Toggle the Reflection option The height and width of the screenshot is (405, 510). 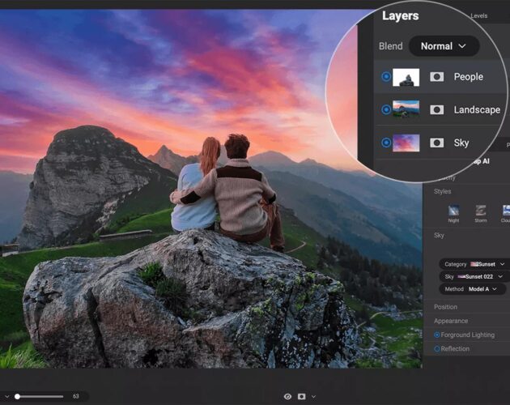pos(437,348)
